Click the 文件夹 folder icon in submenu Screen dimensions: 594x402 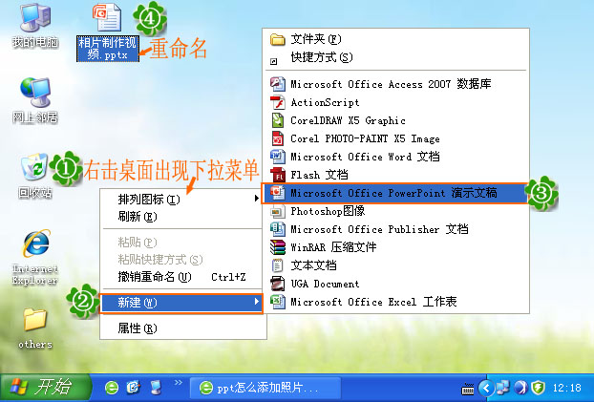277,39
